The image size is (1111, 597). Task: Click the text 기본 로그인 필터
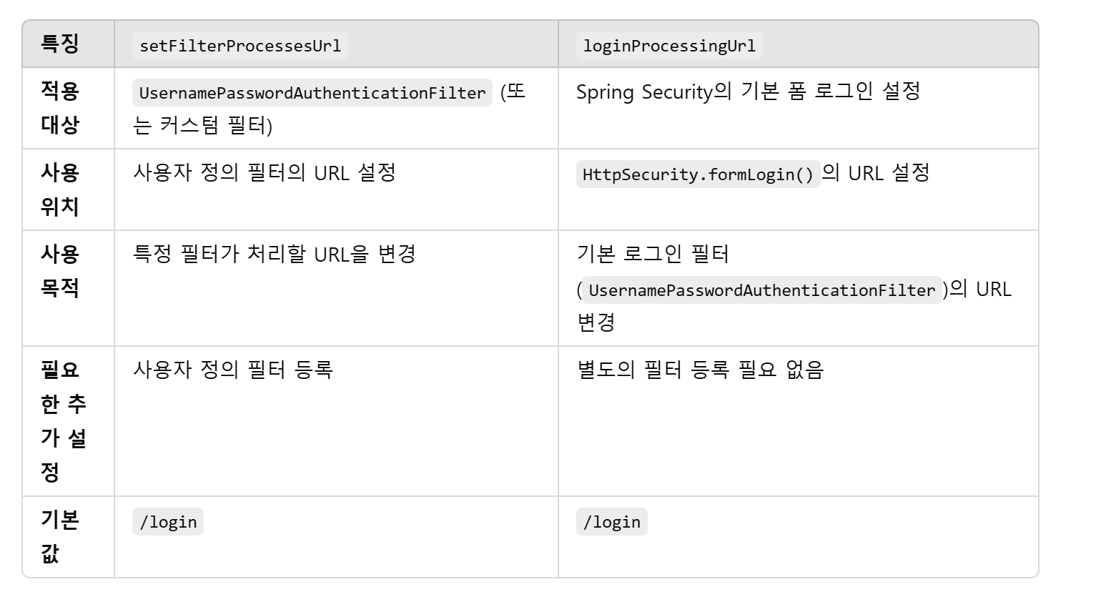pyautogui.click(x=653, y=255)
